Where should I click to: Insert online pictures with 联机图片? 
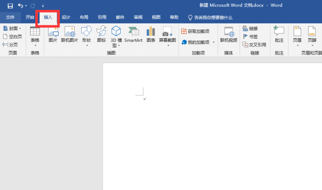tap(70, 34)
